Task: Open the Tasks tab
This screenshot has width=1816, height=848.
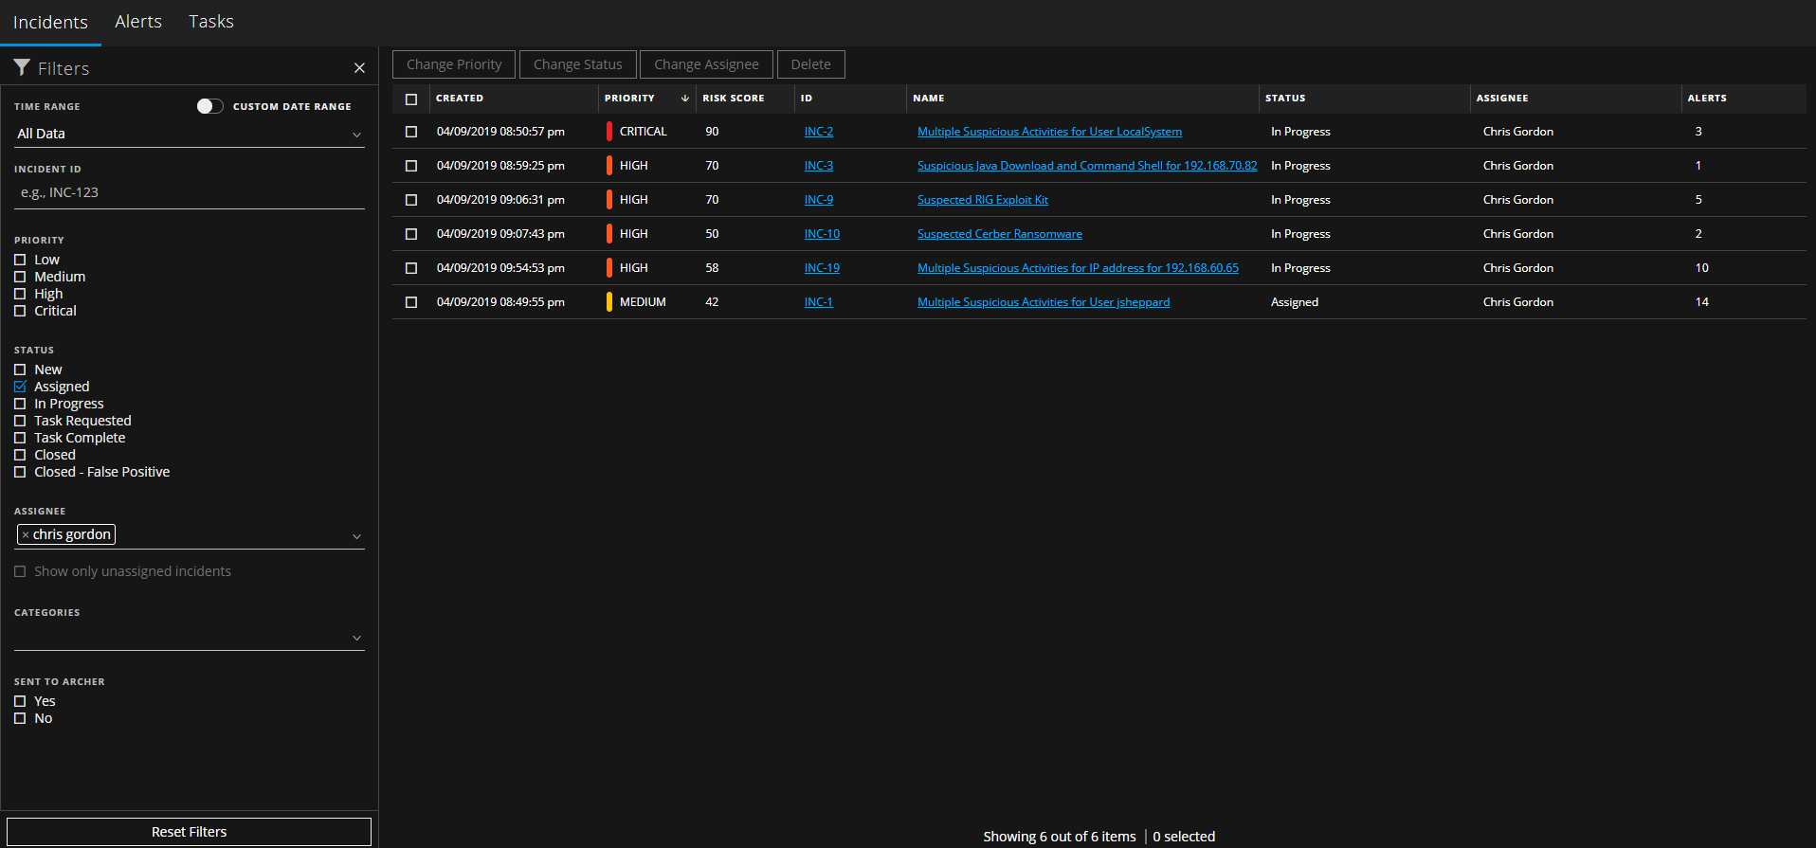Action: pyautogui.click(x=210, y=22)
